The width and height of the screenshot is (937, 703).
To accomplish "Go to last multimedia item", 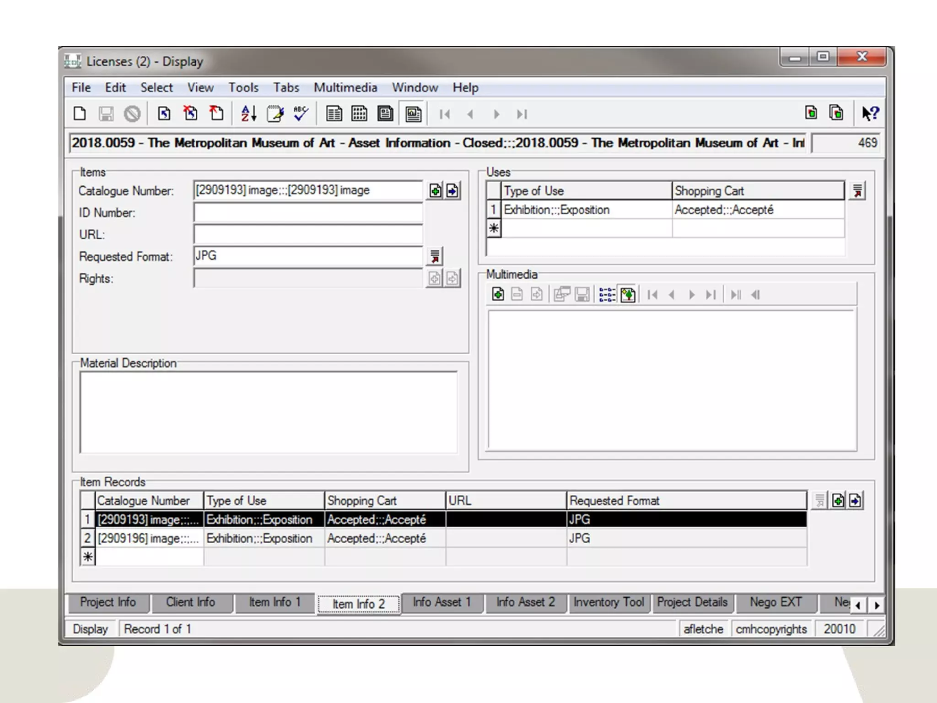I will tap(710, 295).
